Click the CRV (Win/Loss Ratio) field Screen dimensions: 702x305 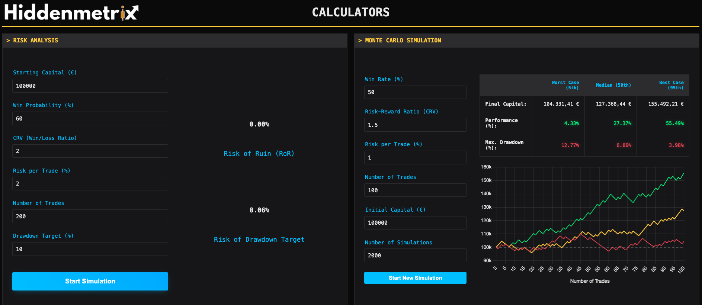tap(90, 151)
